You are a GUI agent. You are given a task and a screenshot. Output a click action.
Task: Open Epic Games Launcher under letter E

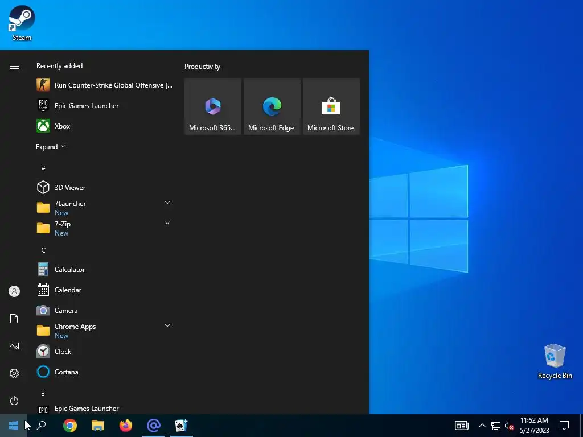click(105, 409)
